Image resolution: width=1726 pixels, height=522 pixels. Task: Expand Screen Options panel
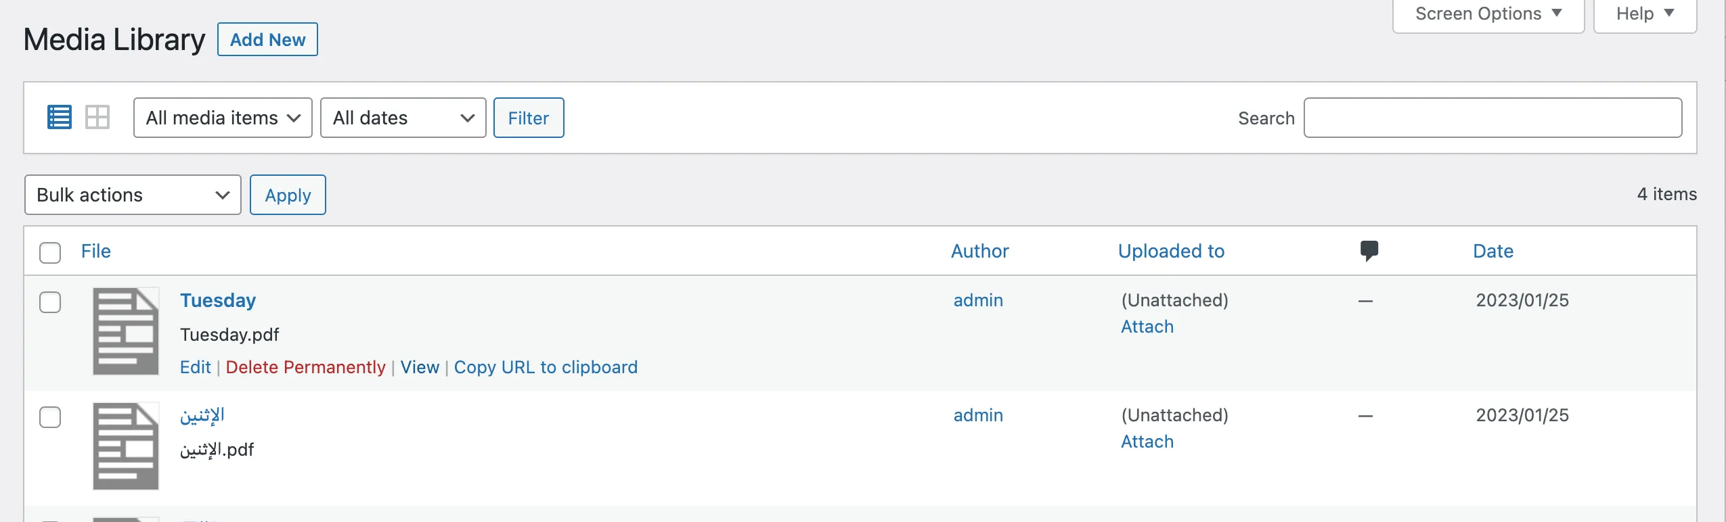coord(1488,14)
